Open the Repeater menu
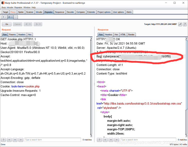The height and width of the screenshot is (147, 188). 18,7
